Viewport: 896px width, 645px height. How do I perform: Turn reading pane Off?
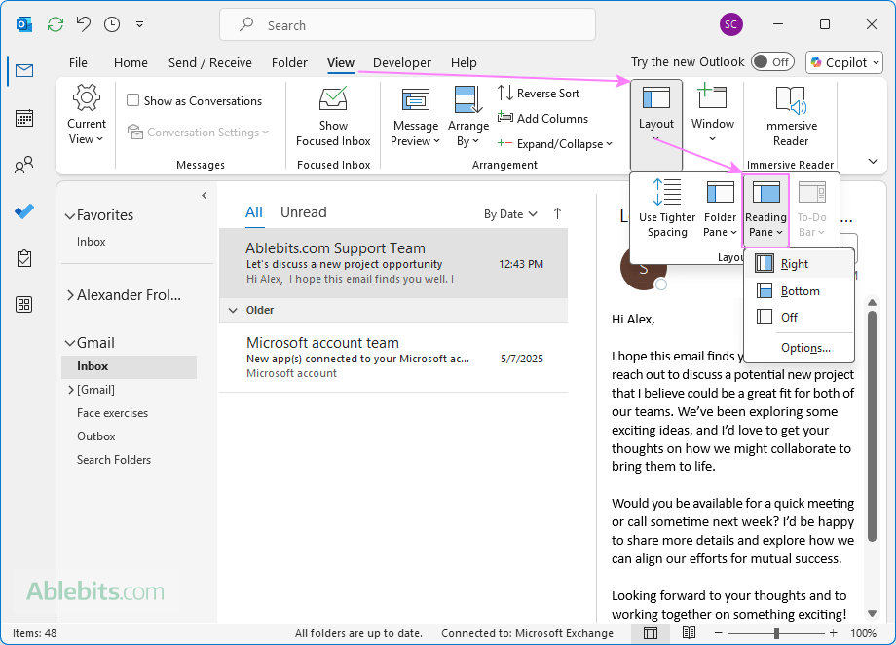(800, 318)
